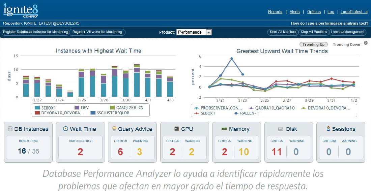This screenshot has height=196, width=371.
Task: Click the Wait Time clock icon
Action: click(x=65, y=129)
